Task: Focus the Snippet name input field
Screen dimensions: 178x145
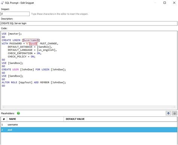Action: click(x=15, y=14)
